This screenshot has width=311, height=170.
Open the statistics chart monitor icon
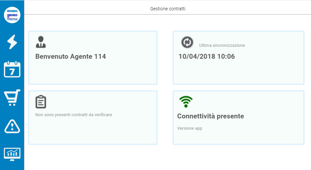click(x=12, y=154)
